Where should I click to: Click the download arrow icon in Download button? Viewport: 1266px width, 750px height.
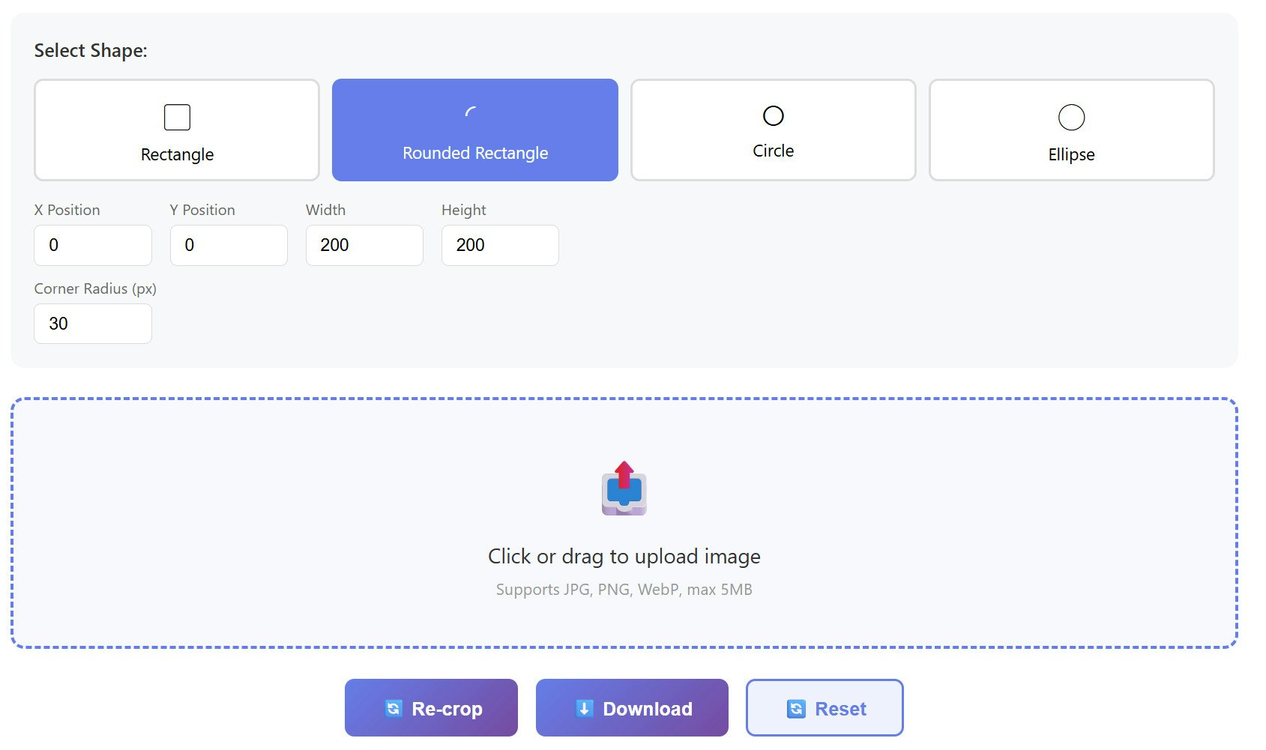583,707
